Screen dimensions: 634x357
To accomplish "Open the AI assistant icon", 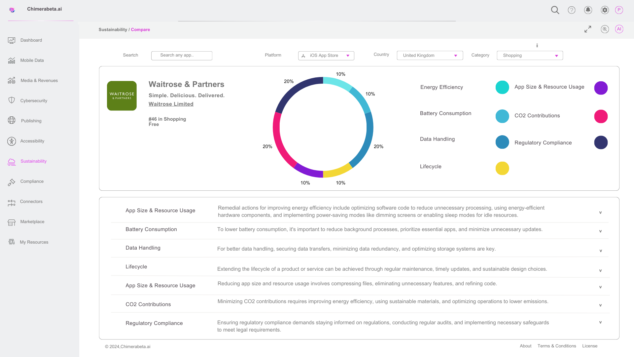I will coord(619,29).
